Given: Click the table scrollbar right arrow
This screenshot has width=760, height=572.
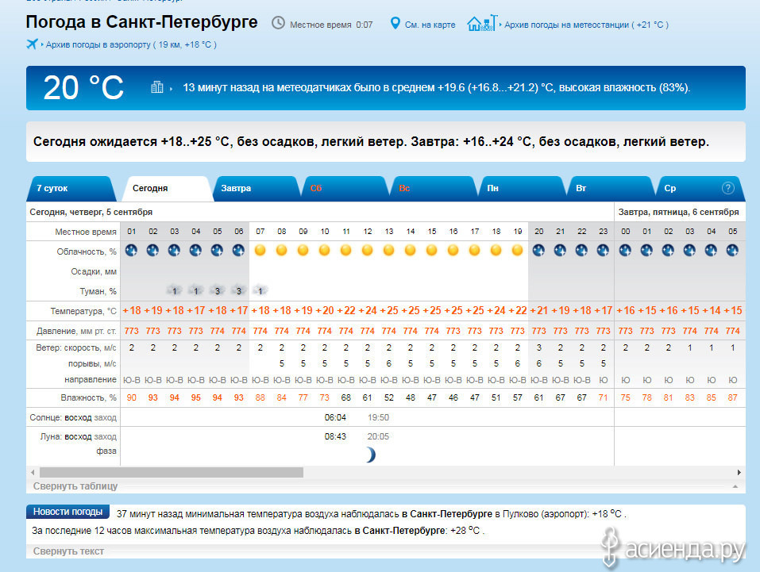Looking at the screenshot, I should tap(739, 472).
